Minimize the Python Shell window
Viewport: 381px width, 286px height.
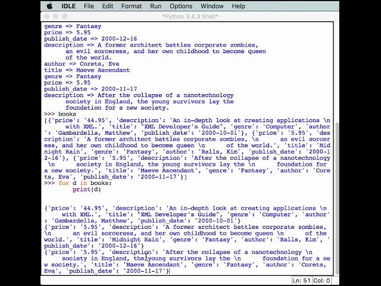(x=55, y=16)
